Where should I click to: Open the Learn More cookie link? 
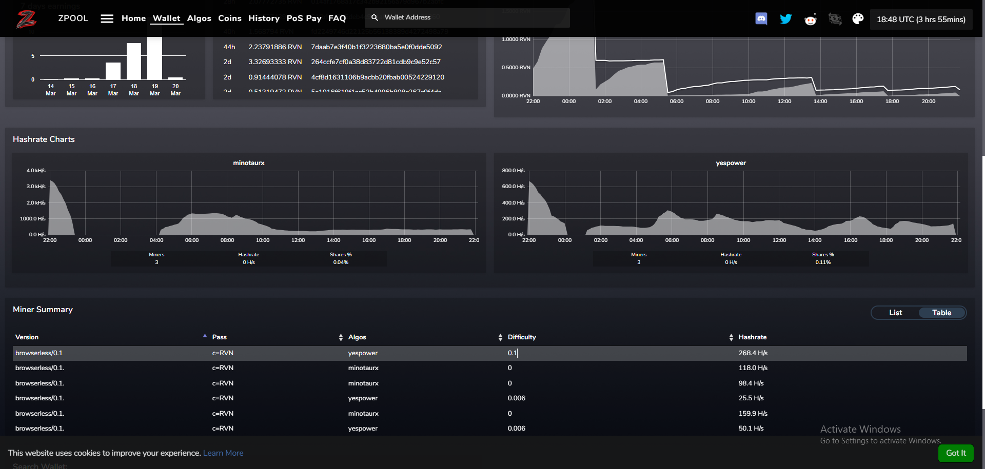[x=223, y=453]
